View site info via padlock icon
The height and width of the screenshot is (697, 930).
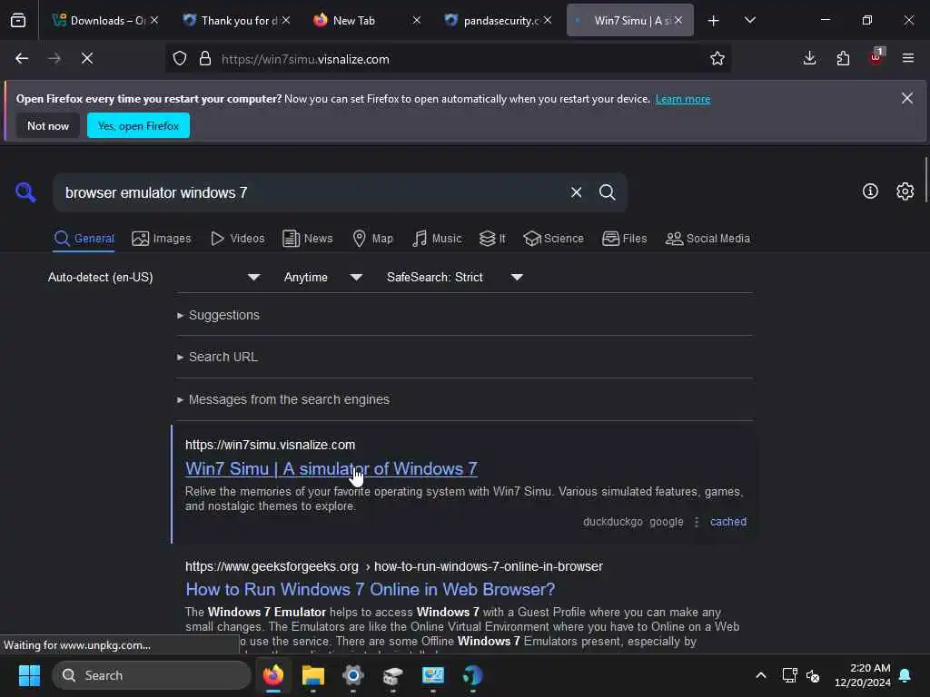[x=205, y=59]
